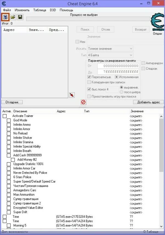This screenshot has height=235, width=165.
Task: Click the Отсев button
Action: pyautogui.click(x=106, y=29)
